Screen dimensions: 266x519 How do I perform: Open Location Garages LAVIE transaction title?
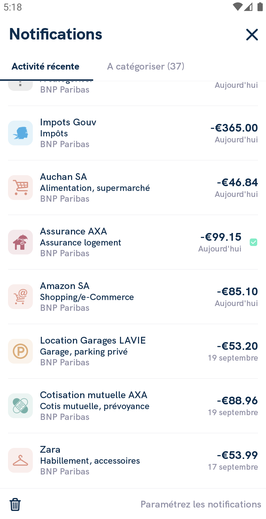(x=93, y=340)
